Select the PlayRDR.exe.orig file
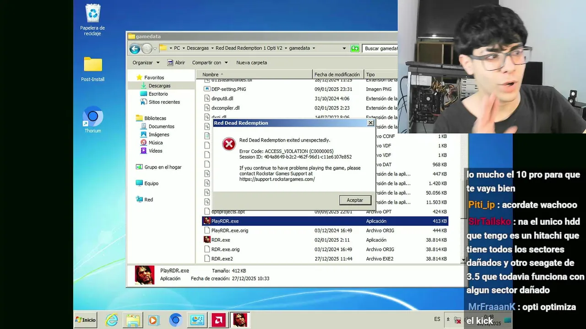This screenshot has height=329, width=586. pos(230,231)
